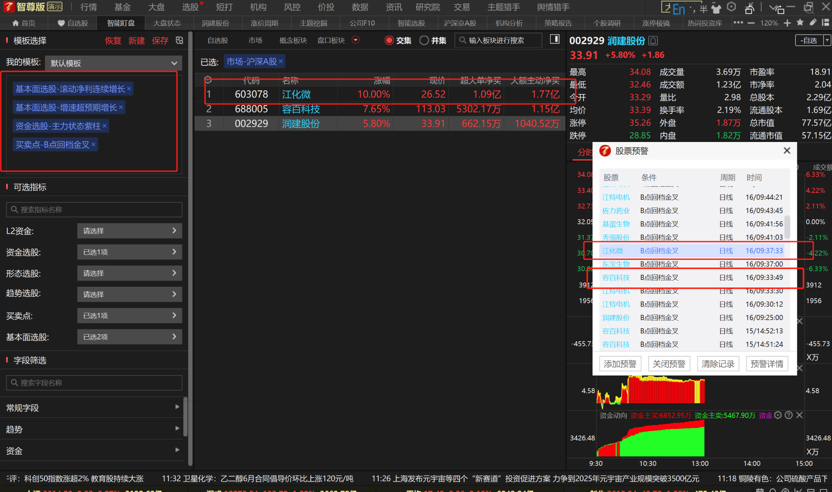Select the 容百科技 row in results table

pos(380,109)
